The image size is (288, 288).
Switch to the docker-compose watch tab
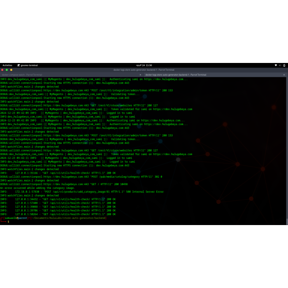coord(25,75)
